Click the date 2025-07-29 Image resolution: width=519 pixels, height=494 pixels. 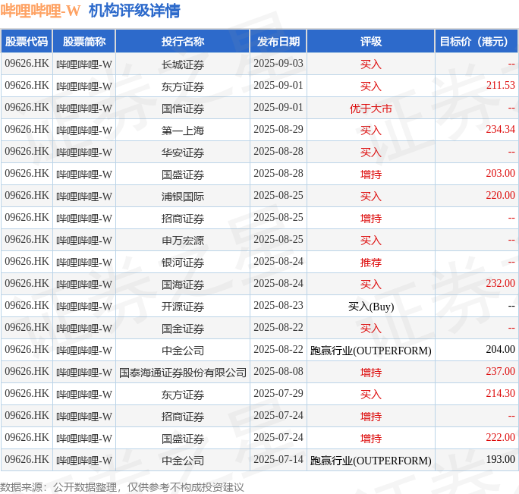click(x=278, y=393)
